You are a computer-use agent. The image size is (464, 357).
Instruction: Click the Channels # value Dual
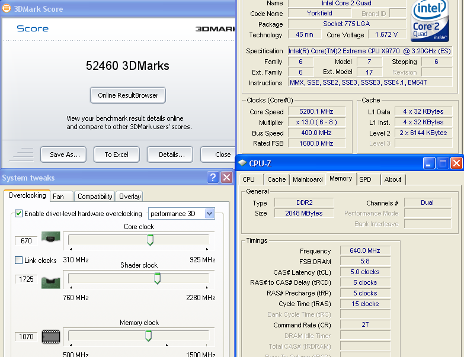point(427,202)
